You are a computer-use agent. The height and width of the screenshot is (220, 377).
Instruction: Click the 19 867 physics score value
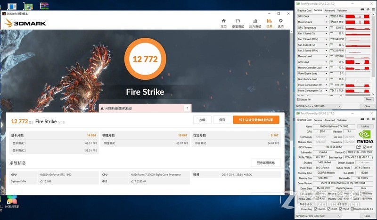tap(182, 135)
